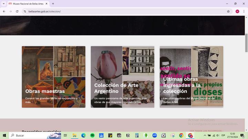
Task: Open the clock app on the taskbar
Action: click(x=164, y=135)
